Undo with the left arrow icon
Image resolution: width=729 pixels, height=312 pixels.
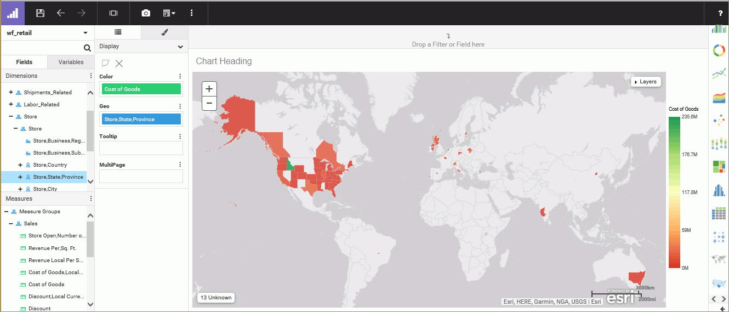tap(61, 13)
